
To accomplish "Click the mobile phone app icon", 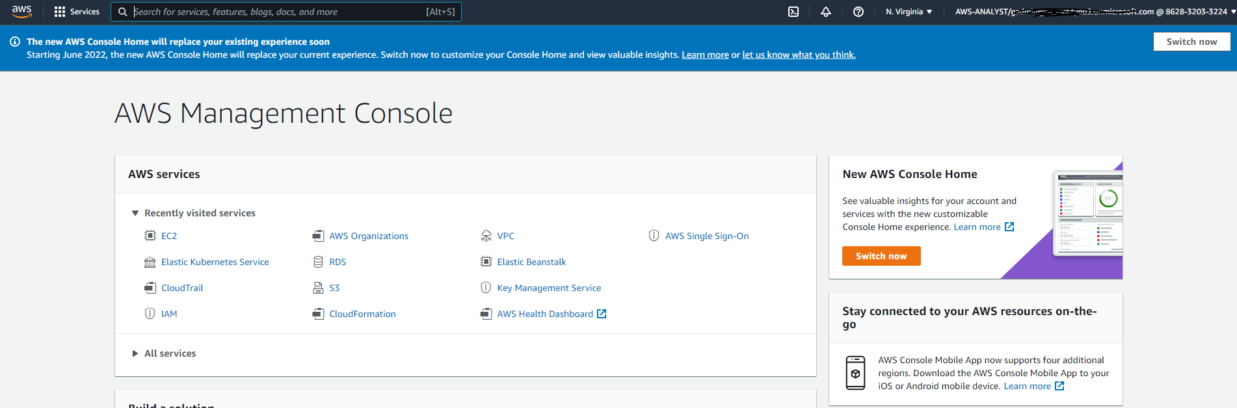I will [855, 373].
